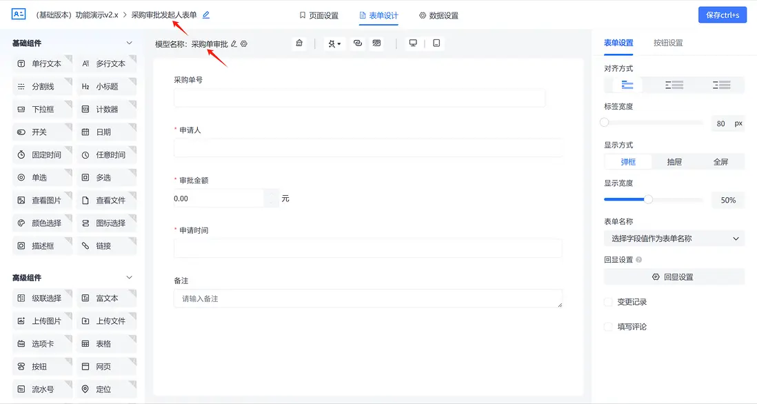The height and width of the screenshot is (404, 757).
Task: Select the 抽屉 display mode option
Action: click(x=674, y=161)
